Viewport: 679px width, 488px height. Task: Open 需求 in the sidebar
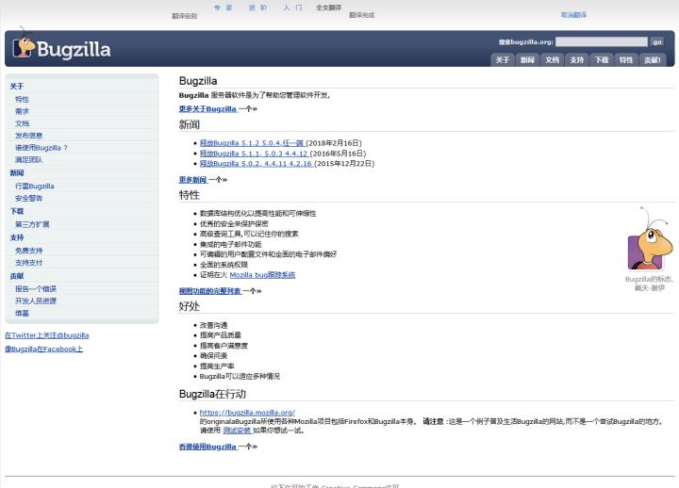point(22,111)
